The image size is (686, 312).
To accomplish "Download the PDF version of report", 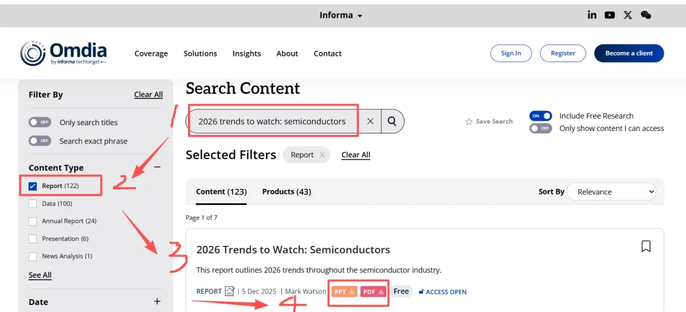I will click(373, 292).
